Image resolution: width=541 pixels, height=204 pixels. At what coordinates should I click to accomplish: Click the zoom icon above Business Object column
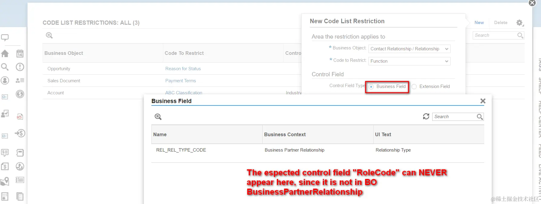click(x=49, y=35)
